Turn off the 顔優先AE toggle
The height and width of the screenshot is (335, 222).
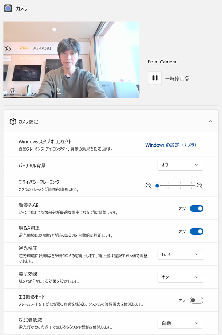(x=197, y=209)
